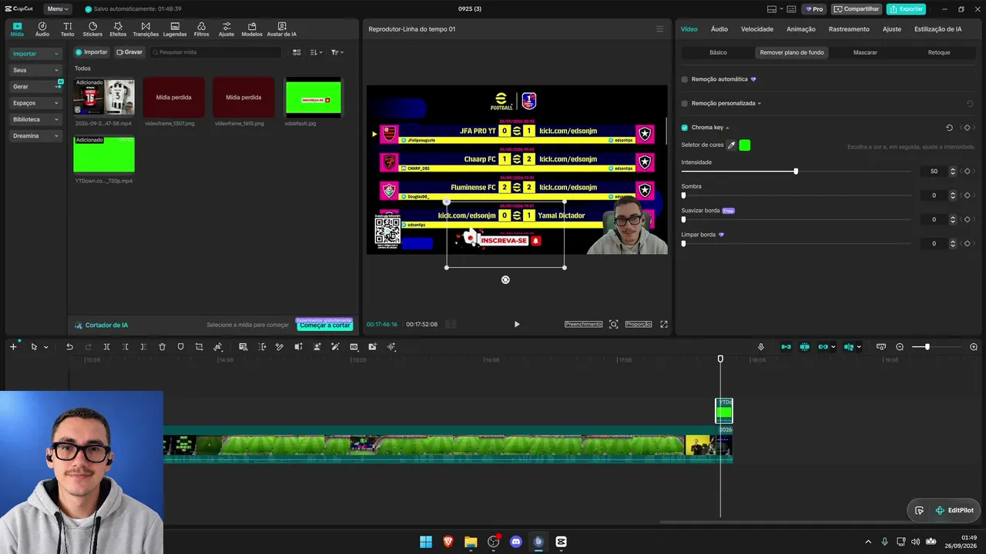
Task: Click the green chroma key color swatch
Action: [x=745, y=145]
